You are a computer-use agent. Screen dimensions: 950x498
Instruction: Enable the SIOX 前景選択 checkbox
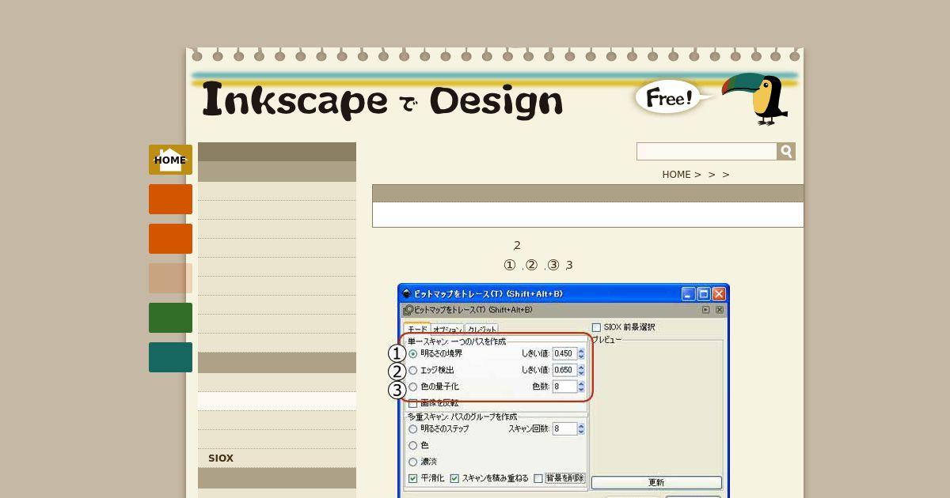pyautogui.click(x=596, y=326)
